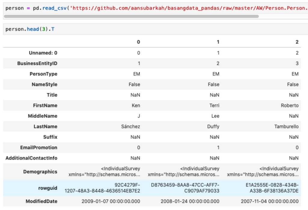Click the BusinessEntityID value 3
308x210 pixels.
(x=297, y=64)
